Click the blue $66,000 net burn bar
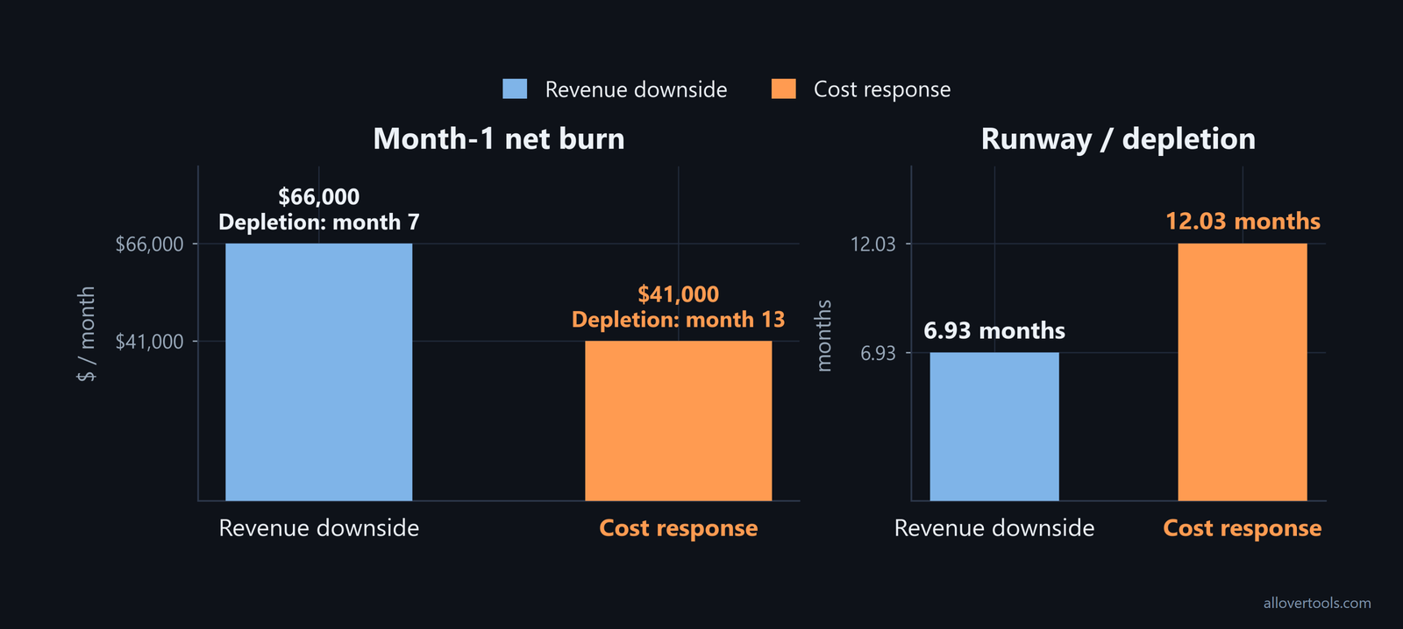The image size is (1403, 629). (x=319, y=371)
